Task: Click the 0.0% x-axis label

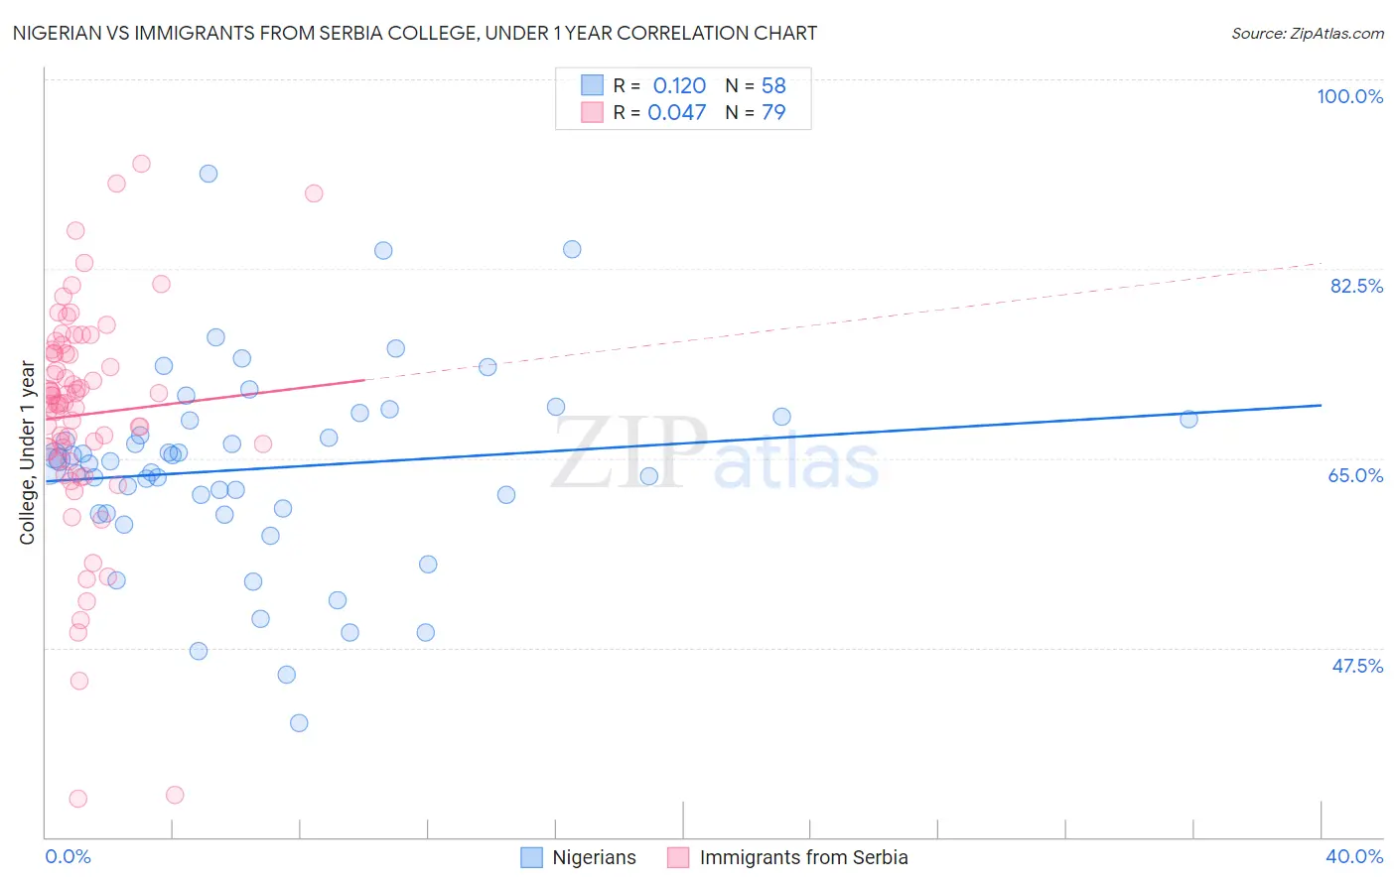Action: [68, 856]
